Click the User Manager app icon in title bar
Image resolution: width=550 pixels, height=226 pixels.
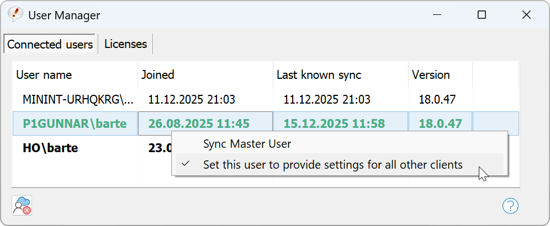pos(15,15)
